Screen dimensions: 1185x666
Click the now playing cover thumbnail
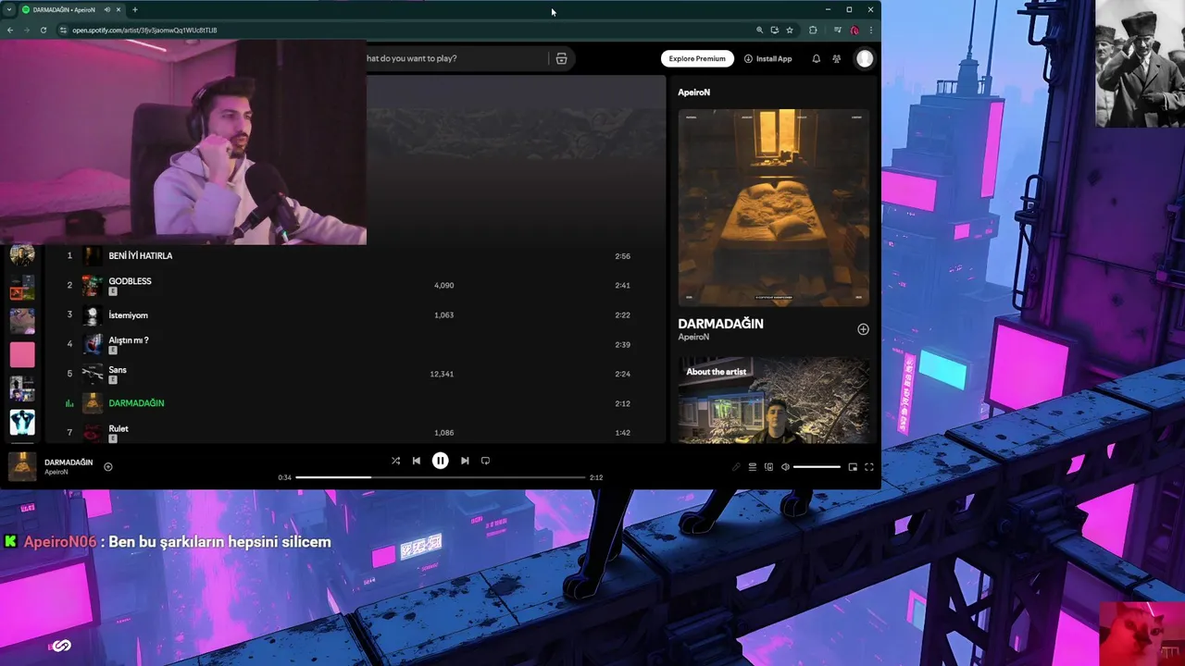[x=22, y=466]
